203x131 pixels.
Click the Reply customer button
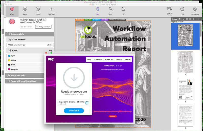coord(43,27)
